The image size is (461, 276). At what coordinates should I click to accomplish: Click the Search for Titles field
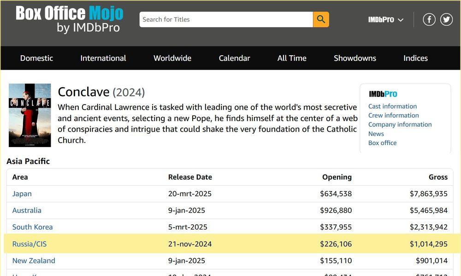coord(226,19)
